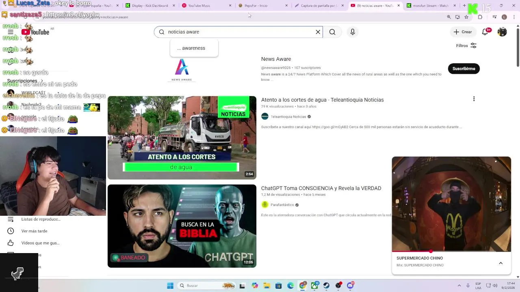Click the magnifier search button

tap(332, 32)
